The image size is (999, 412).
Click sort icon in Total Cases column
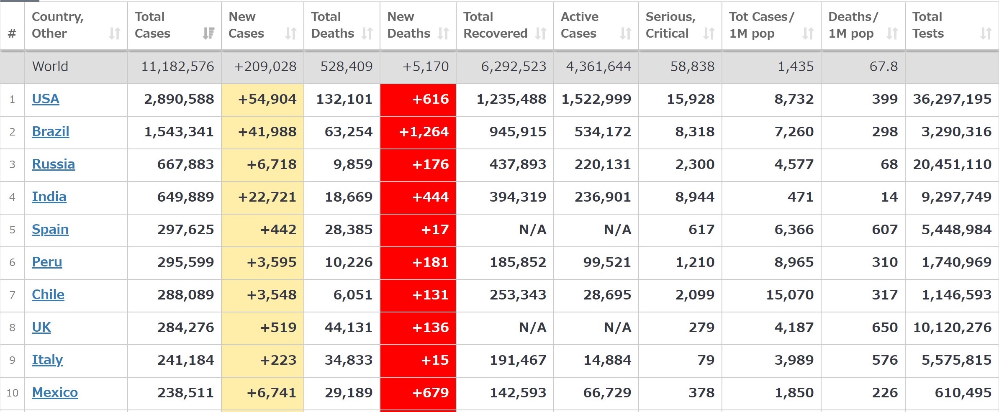208,33
